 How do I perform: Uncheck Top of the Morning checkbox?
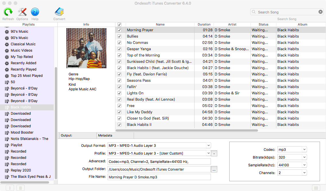click(x=119, y=55)
